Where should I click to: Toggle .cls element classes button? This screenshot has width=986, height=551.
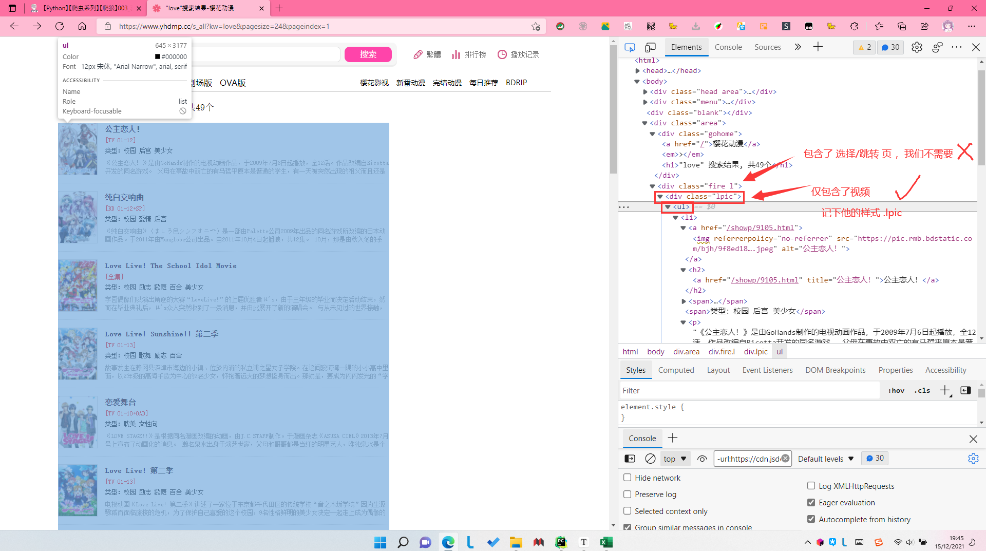[922, 391]
